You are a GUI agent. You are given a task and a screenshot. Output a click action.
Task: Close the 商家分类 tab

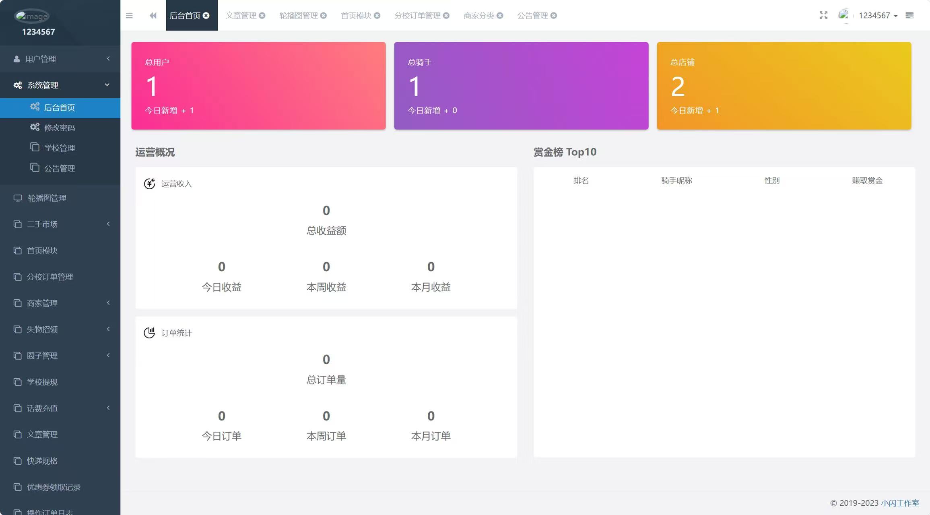[500, 16]
